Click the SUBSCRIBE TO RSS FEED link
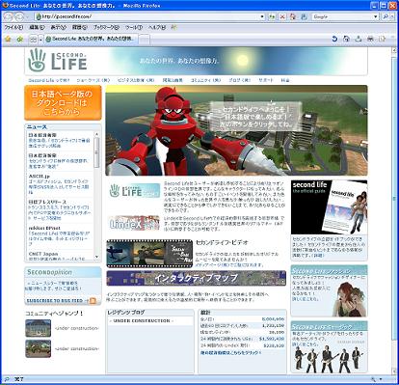Screen dimensions: 399x385 55,301
